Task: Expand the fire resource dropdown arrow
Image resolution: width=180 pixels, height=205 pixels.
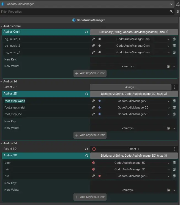Action: click(x=168, y=176)
